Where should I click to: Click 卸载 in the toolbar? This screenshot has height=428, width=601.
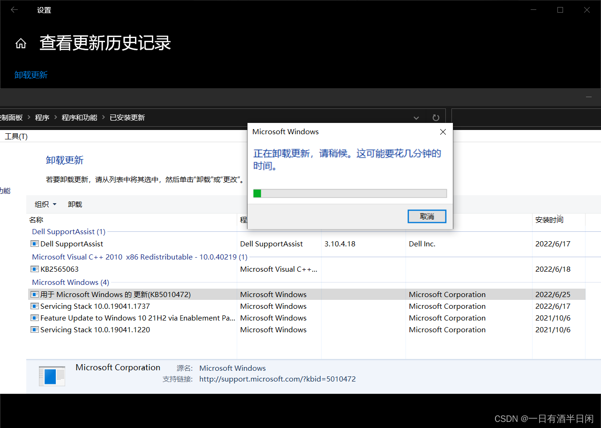pos(75,204)
